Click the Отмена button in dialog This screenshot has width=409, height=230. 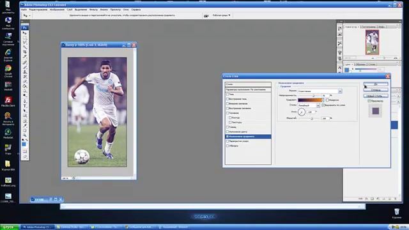[376, 90]
